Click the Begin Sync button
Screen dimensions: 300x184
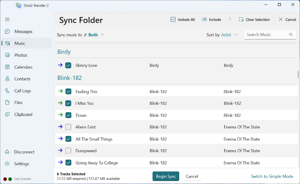[x=166, y=176]
